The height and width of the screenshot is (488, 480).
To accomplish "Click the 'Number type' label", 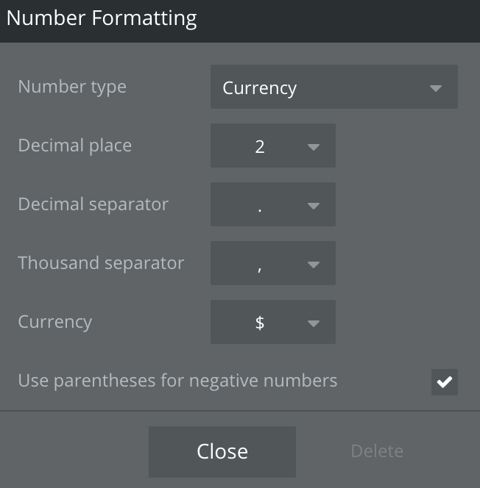I will click(x=72, y=87).
